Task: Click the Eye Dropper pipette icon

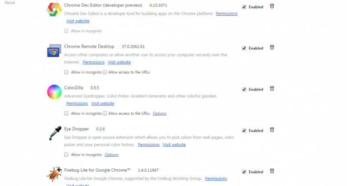Action: point(54,133)
